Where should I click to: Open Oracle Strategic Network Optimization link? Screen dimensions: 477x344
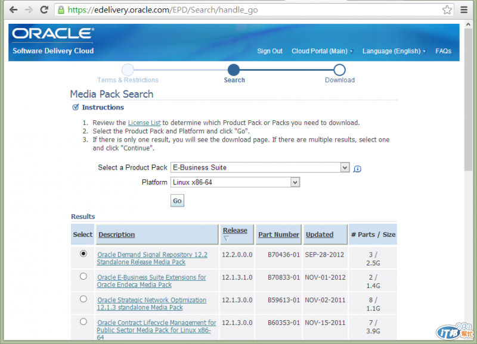[x=151, y=304]
